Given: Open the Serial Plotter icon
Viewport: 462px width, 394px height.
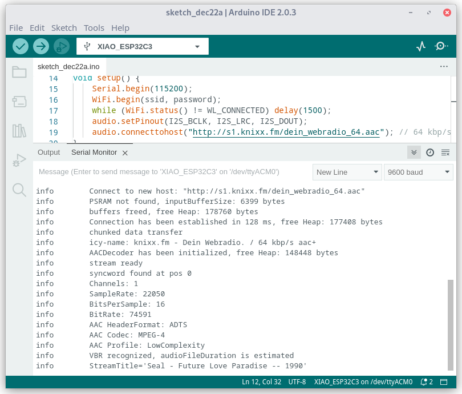Looking at the screenshot, I should pyautogui.click(x=420, y=46).
